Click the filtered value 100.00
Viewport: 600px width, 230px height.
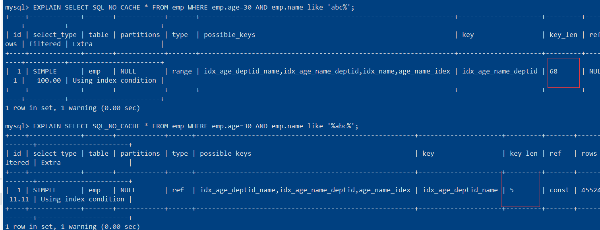(x=49, y=81)
